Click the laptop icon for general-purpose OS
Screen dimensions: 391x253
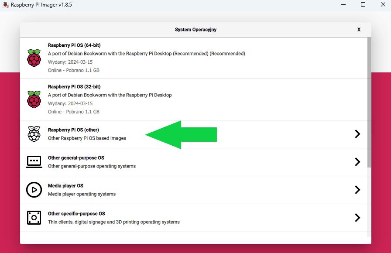tap(34, 162)
